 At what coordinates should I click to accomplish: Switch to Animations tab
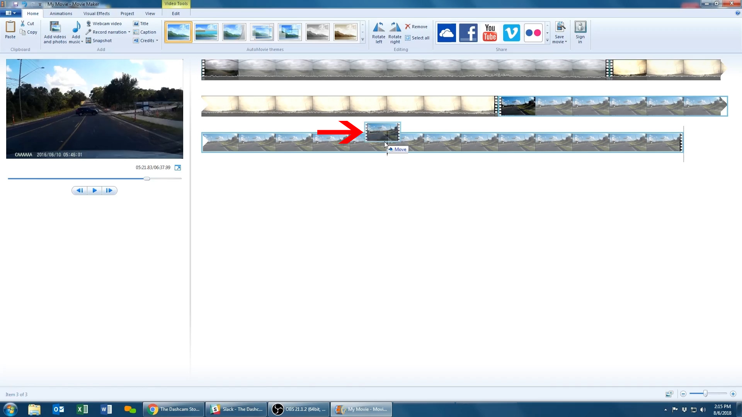(61, 14)
